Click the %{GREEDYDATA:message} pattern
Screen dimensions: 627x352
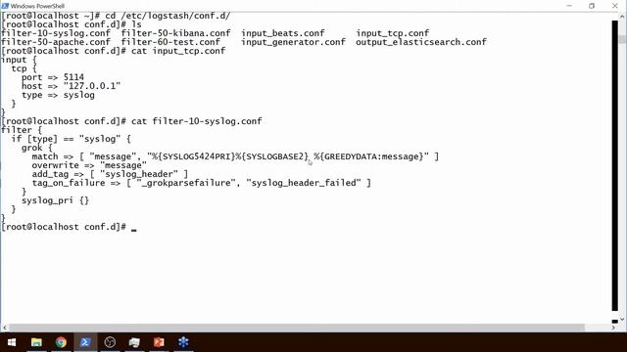[368, 156]
